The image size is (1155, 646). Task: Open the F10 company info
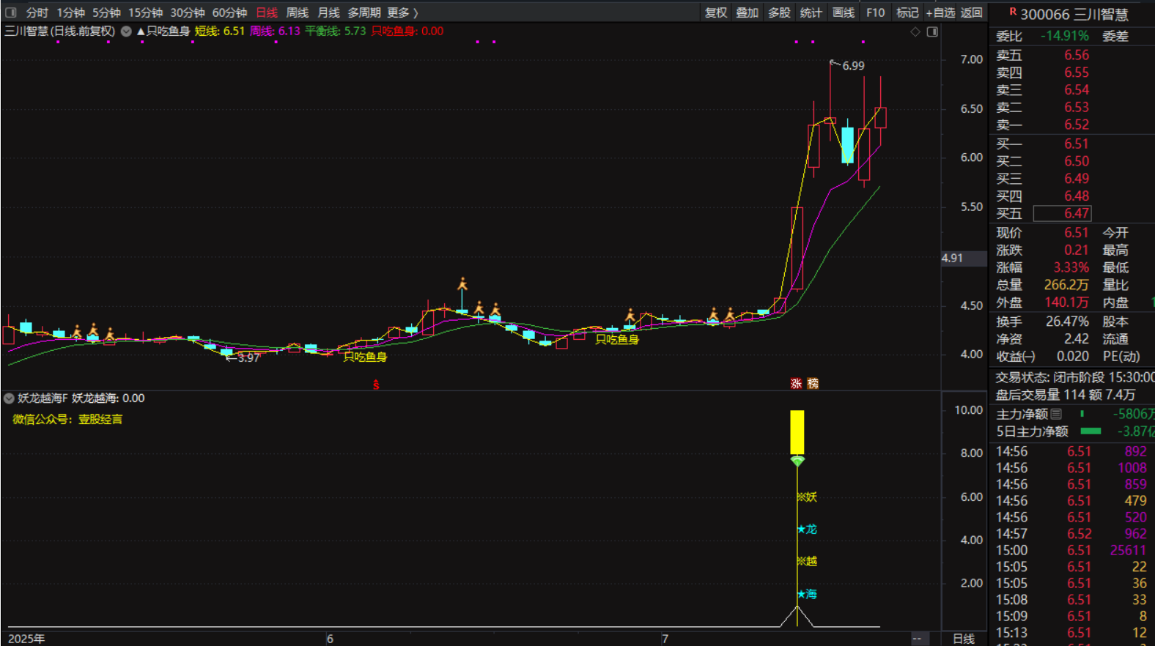point(875,12)
